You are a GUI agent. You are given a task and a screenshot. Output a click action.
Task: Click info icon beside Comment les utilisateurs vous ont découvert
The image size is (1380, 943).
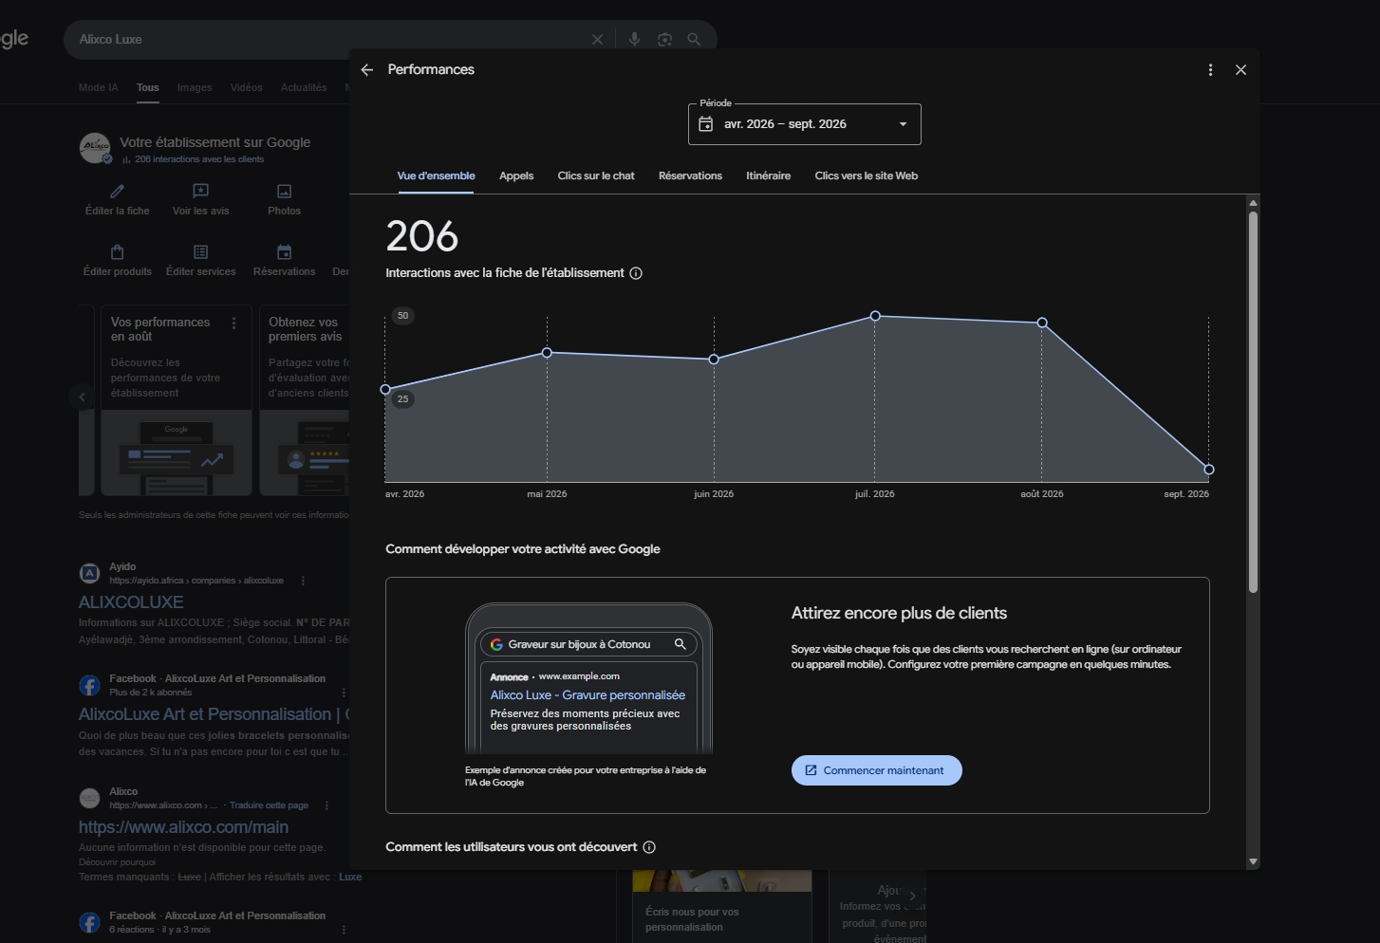[649, 847]
